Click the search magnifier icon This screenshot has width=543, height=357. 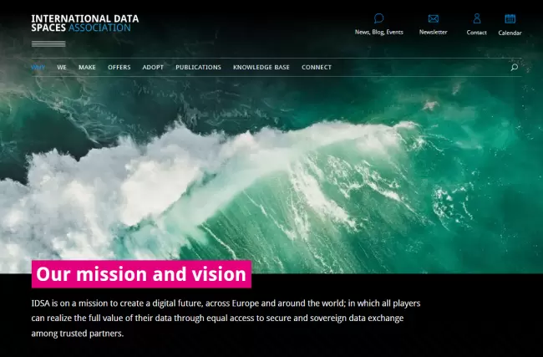[514, 68]
